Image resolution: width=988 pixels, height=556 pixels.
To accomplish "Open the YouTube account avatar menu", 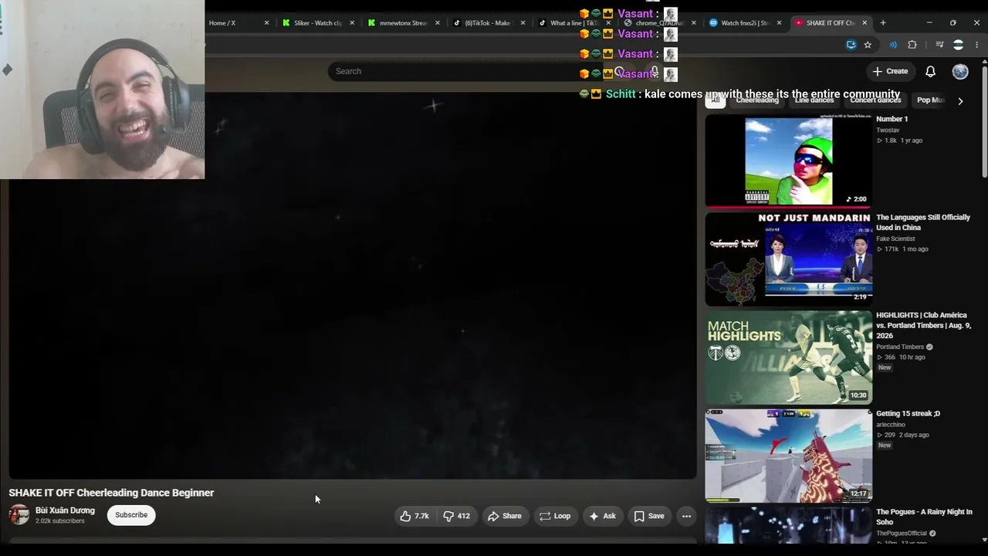I will pyautogui.click(x=960, y=71).
